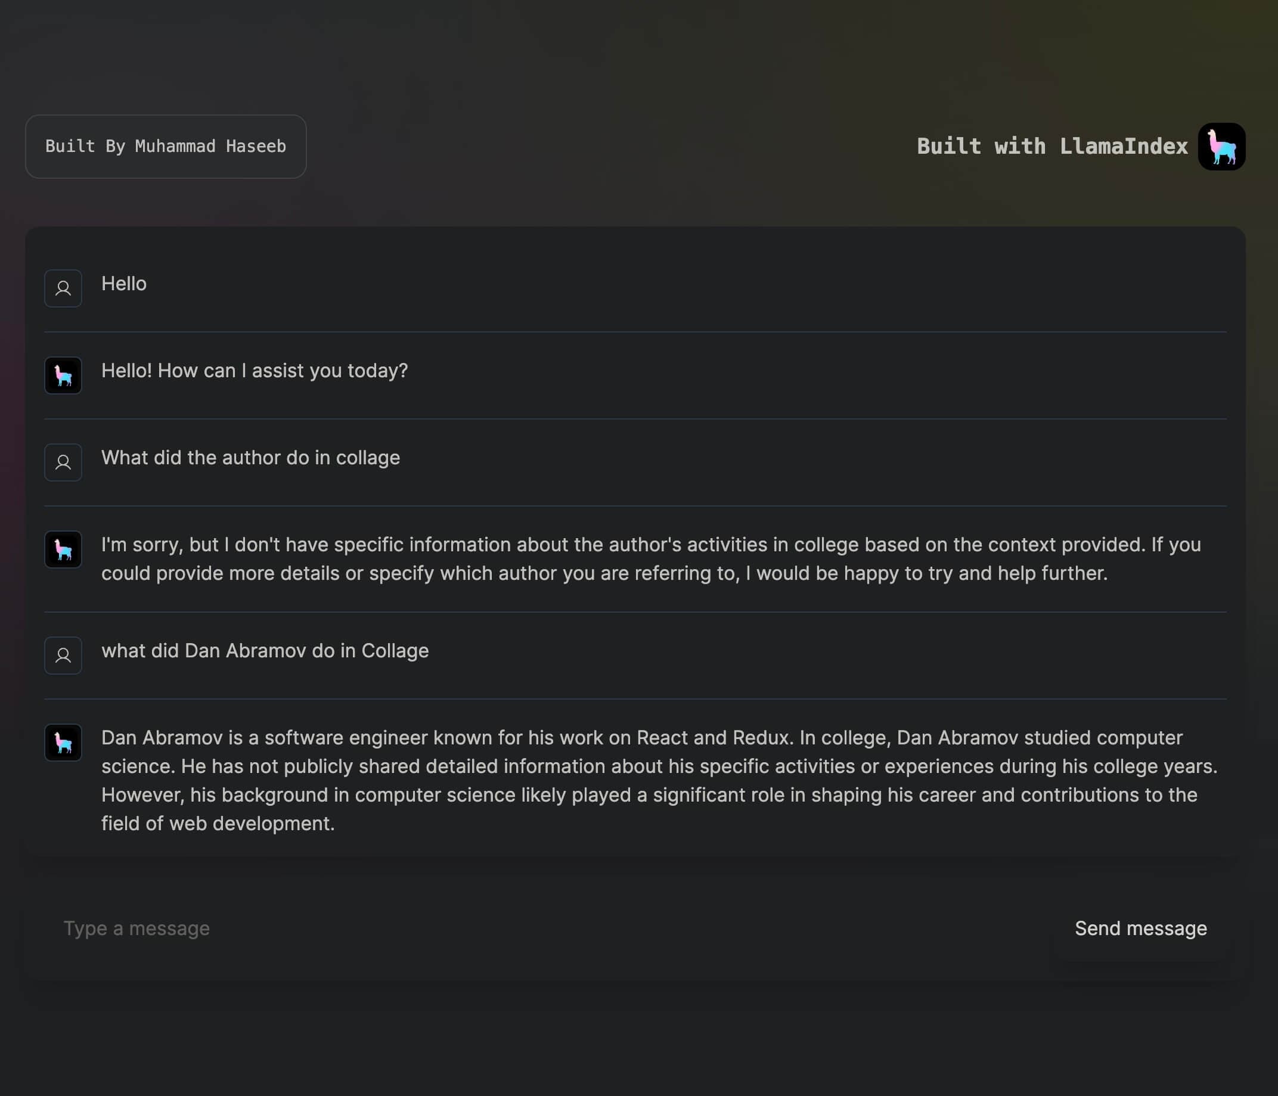
Task: Click the "Dan Abramov is a software engineer" response
Action: click(x=660, y=780)
